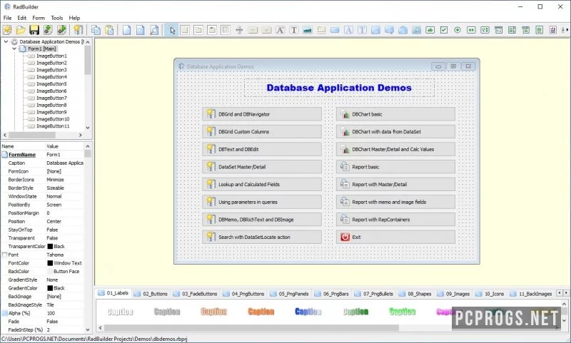Click the GradientColor black swatch
The height and width of the screenshot is (343, 571).
(x=50, y=288)
